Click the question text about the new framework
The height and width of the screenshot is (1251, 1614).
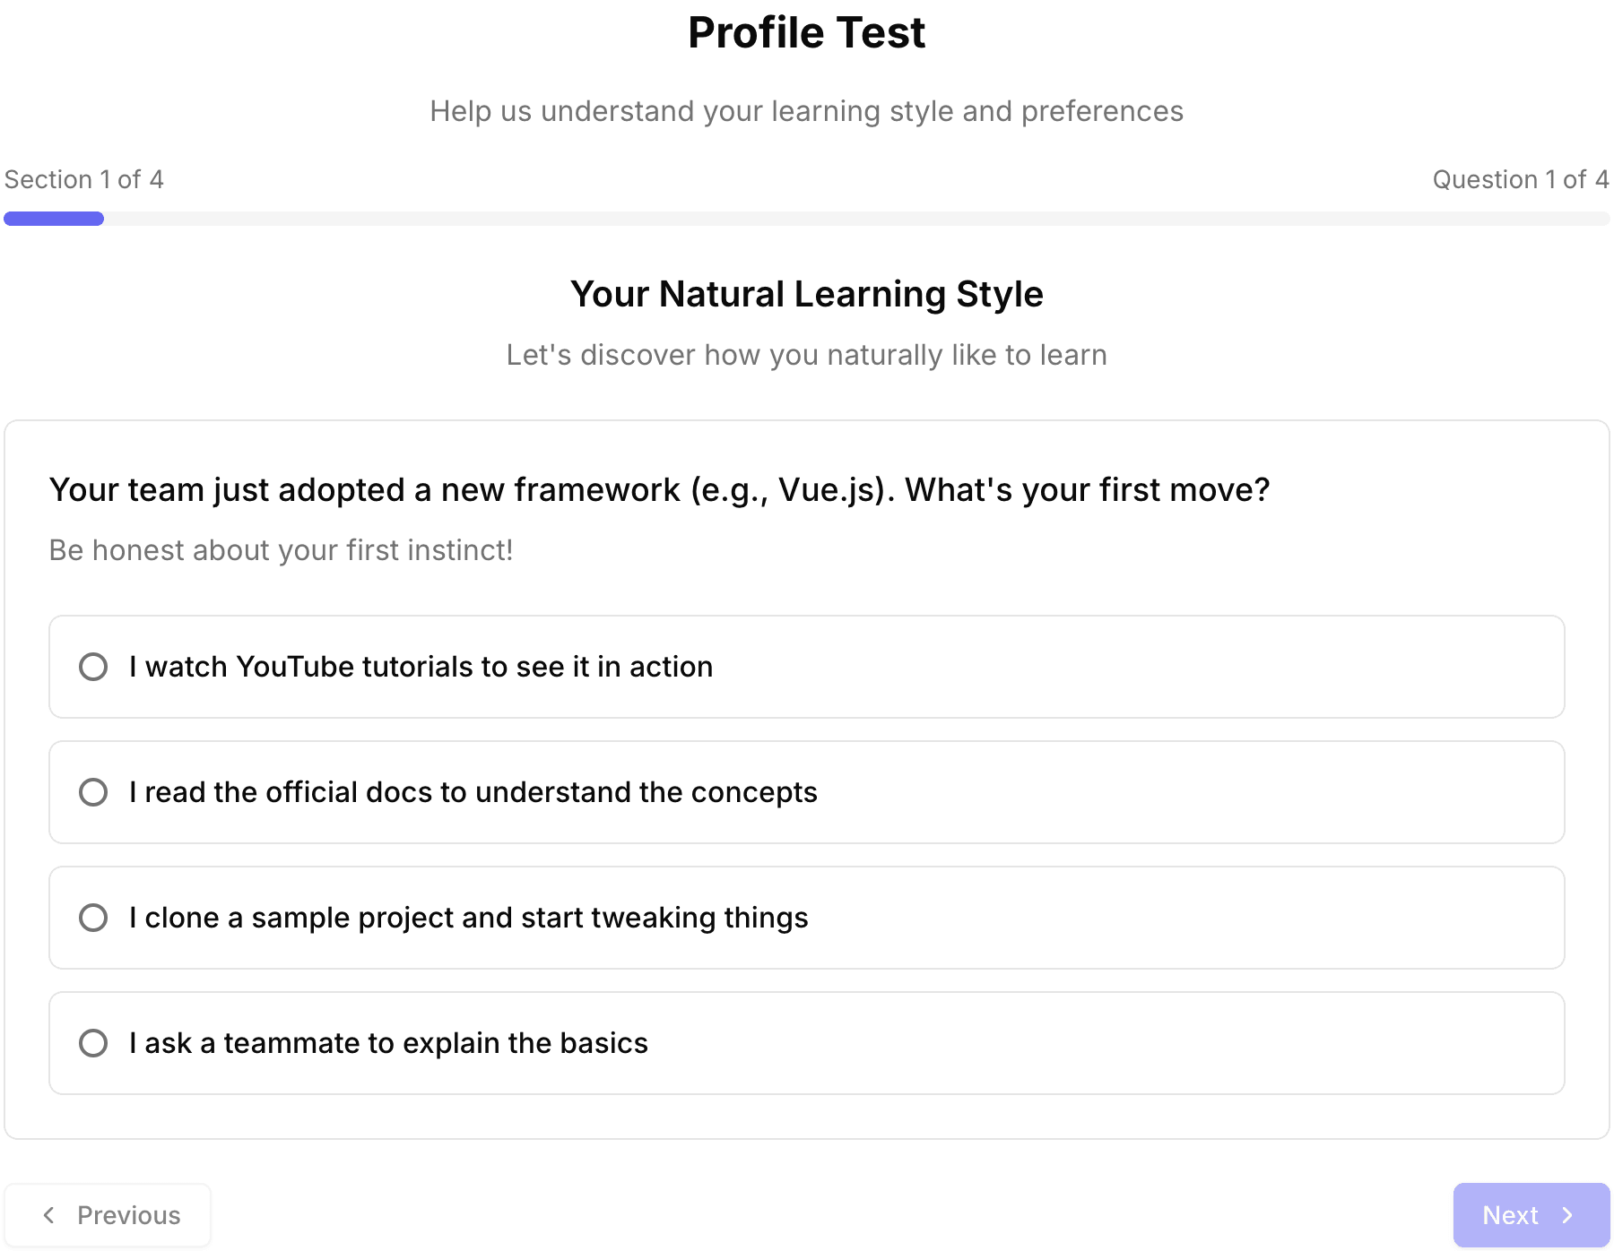tap(659, 489)
